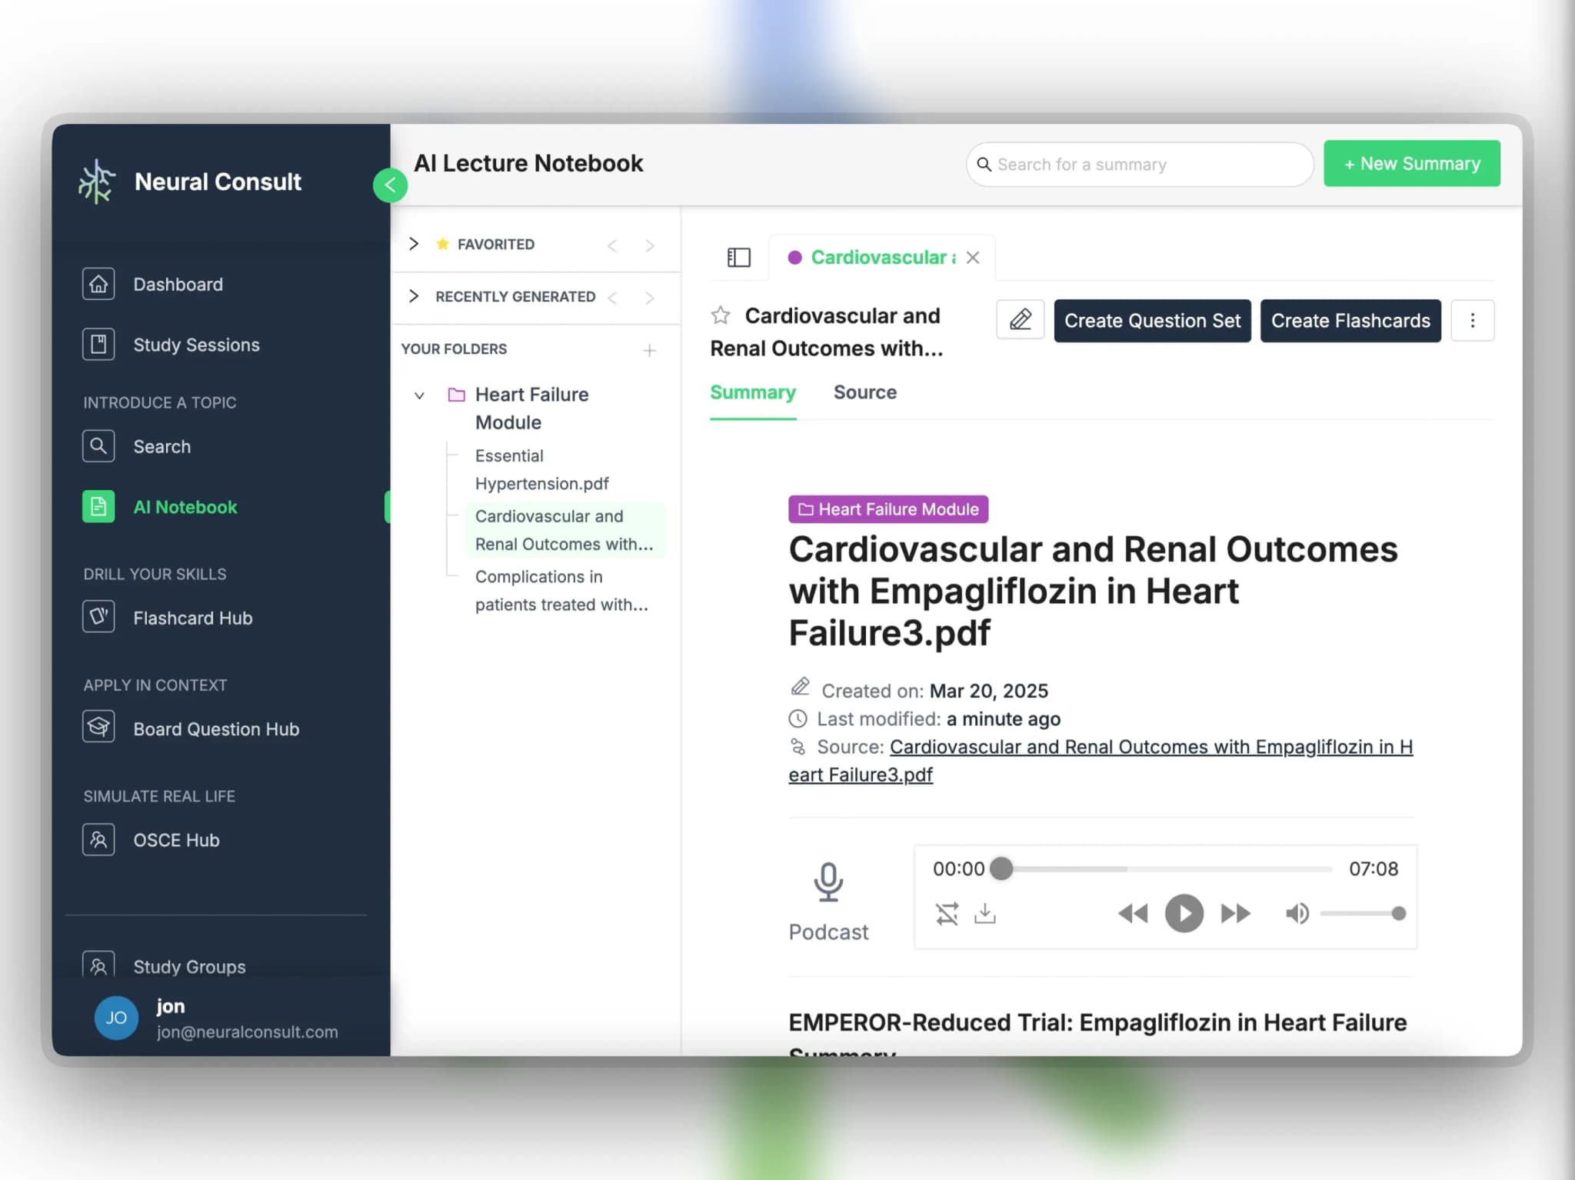Open more options three-dot menu
The width and height of the screenshot is (1575, 1180).
click(x=1473, y=321)
